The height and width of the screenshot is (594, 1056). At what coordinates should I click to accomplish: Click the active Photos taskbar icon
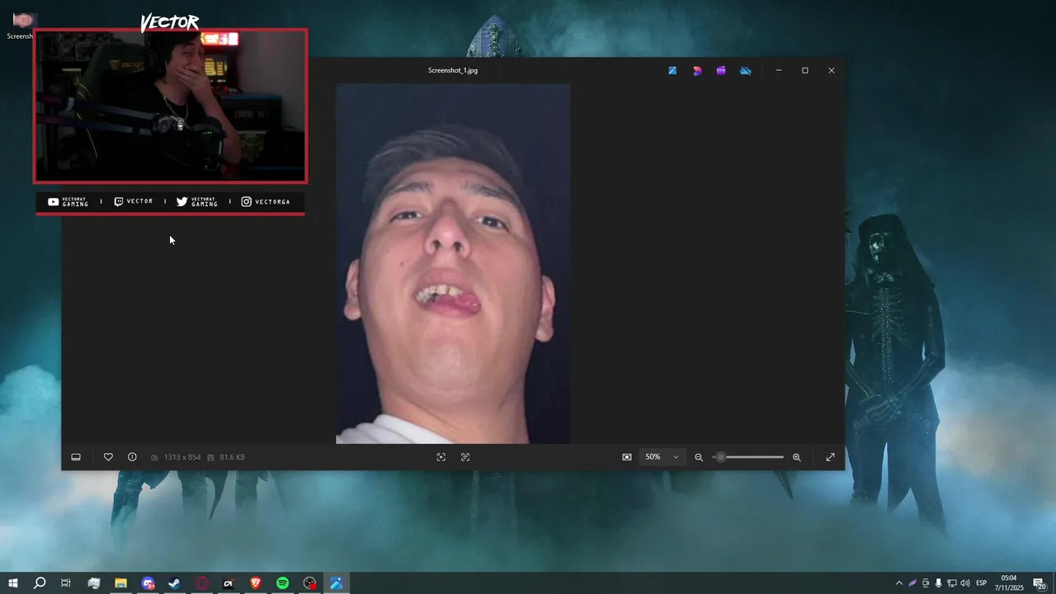[337, 583]
